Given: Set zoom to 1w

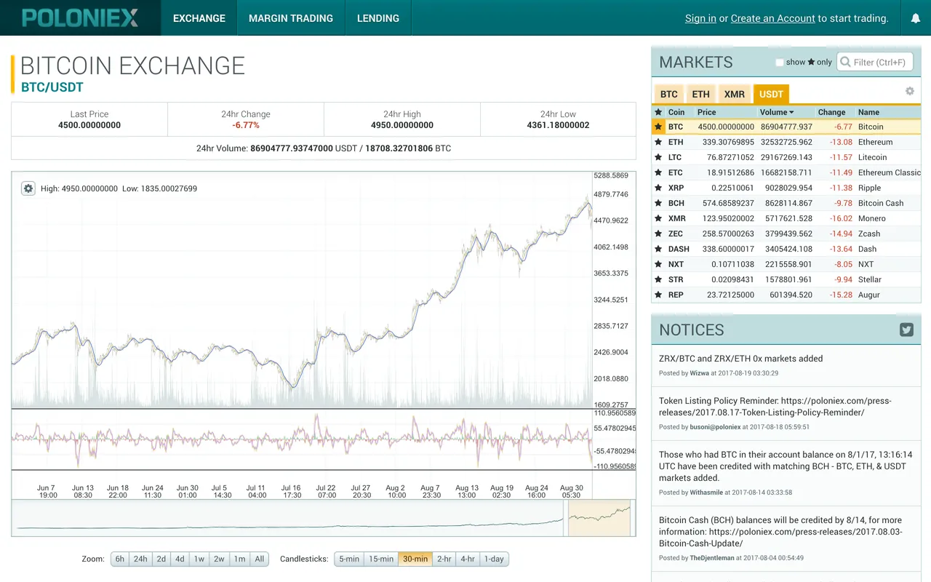Looking at the screenshot, I should pyautogui.click(x=199, y=559).
